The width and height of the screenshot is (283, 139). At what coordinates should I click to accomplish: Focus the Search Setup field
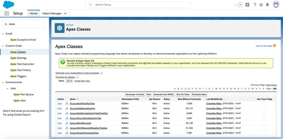coord(138,5)
